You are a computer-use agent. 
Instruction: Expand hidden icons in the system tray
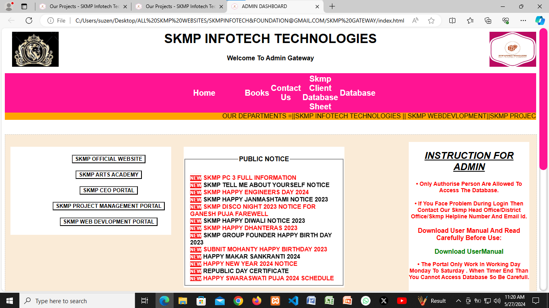[458, 300]
